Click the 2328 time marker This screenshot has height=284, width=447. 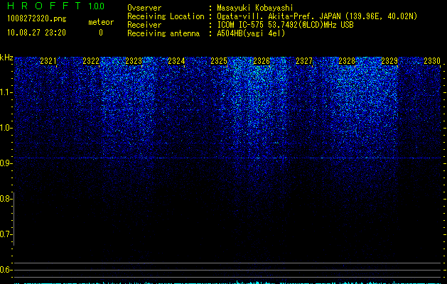347,61
